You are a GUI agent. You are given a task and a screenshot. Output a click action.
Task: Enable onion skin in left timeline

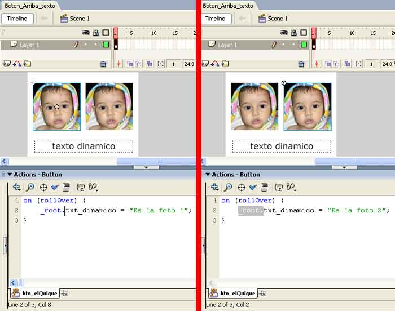click(x=130, y=64)
